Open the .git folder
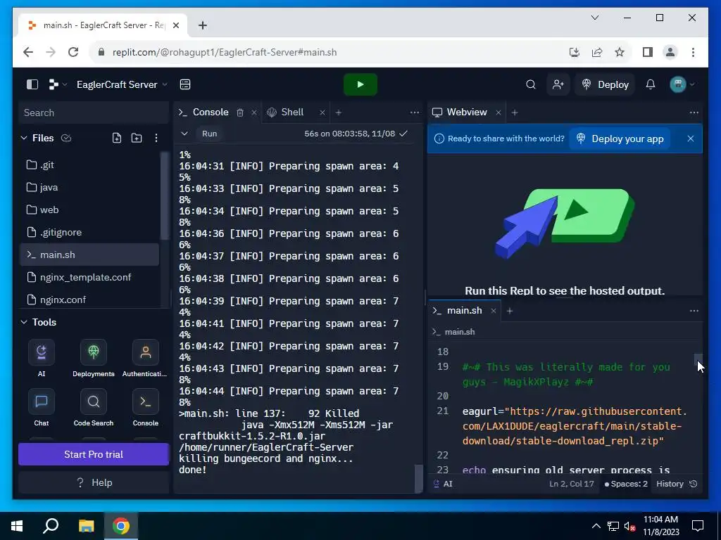The width and height of the screenshot is (721, 540). [89, 165]
